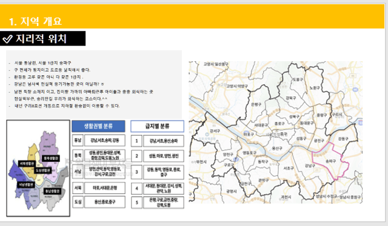Click the '강서구' label on large map
The width and height of the screenshot is (388, 226).
click(215, 130)
